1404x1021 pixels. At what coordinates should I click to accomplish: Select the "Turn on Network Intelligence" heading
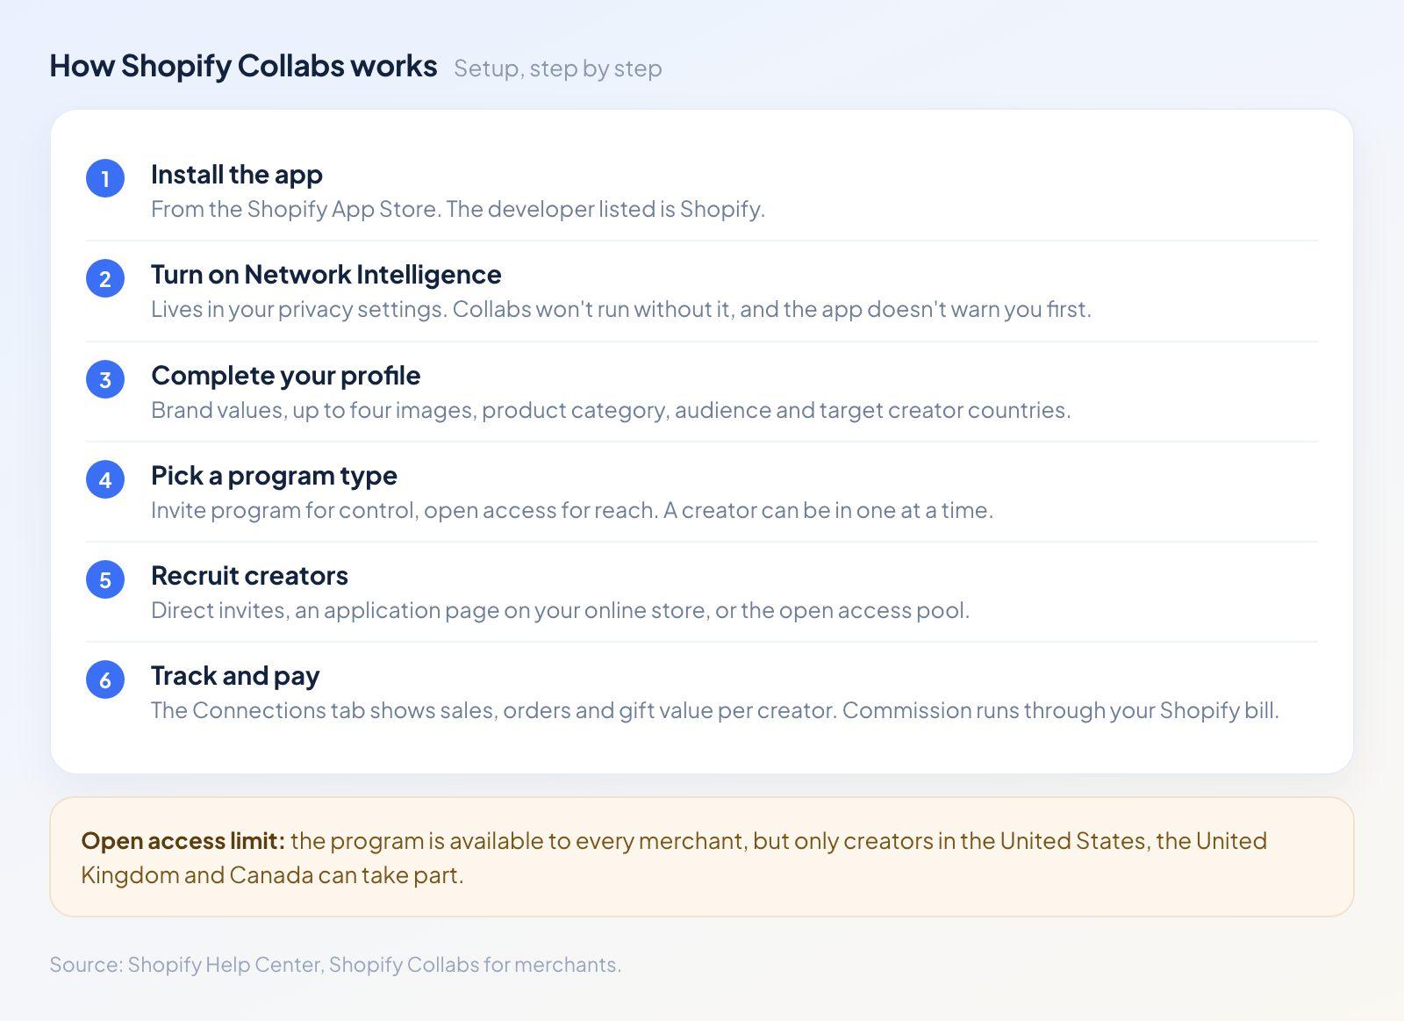pyautogui.click(x=326, y=275)
